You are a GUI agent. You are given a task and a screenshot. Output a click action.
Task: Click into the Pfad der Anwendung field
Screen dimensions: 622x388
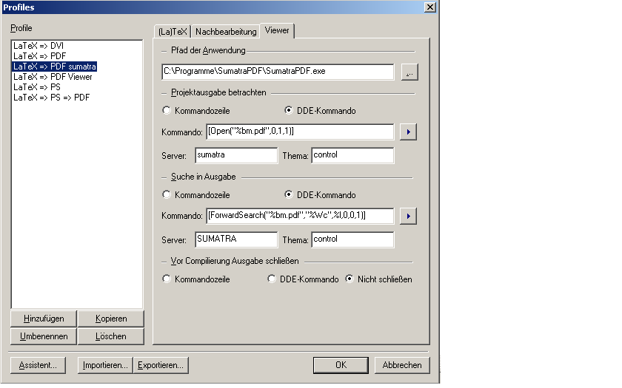[278, 72]
